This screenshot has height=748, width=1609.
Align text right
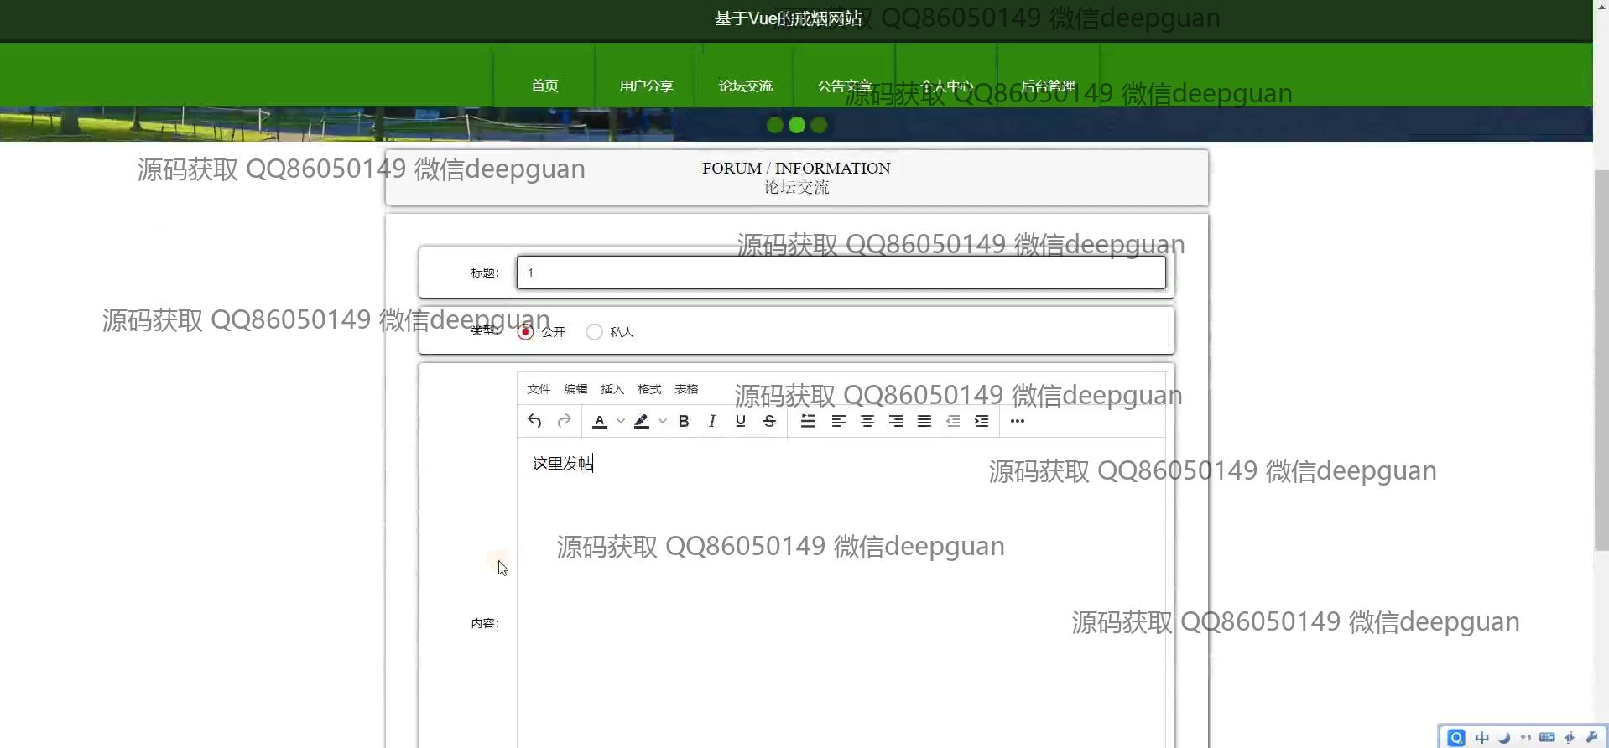click(x=896, y=421)
